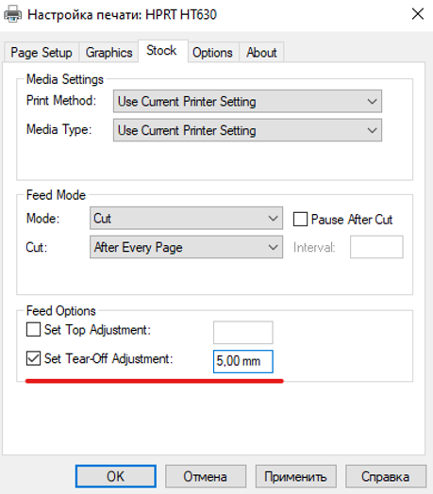Expand the Media Type dropdown
Image resolution: width=433 pixels, height=494 pixels.
point(247,130)
